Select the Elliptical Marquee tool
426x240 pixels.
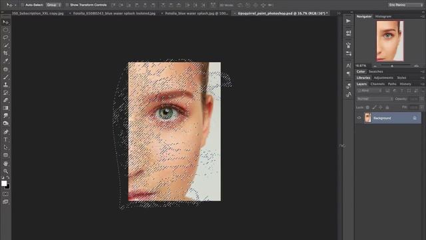point(6,30)
